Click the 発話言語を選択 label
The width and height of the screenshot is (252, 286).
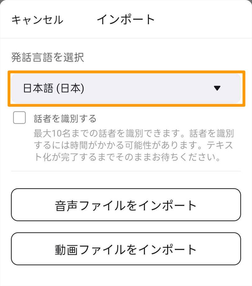coord(47,57)
